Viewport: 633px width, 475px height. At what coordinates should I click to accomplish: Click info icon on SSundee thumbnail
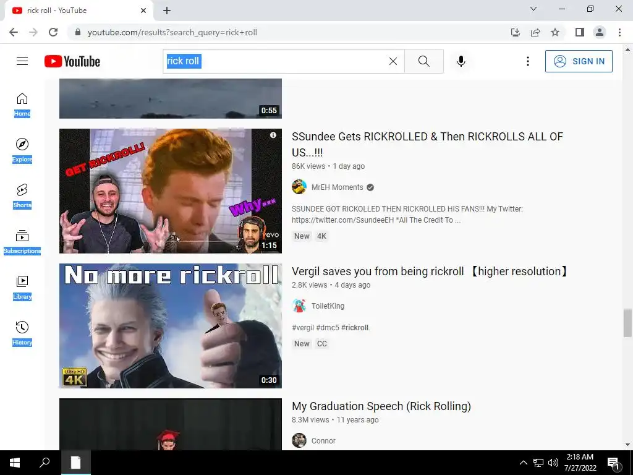click(273, 135)
